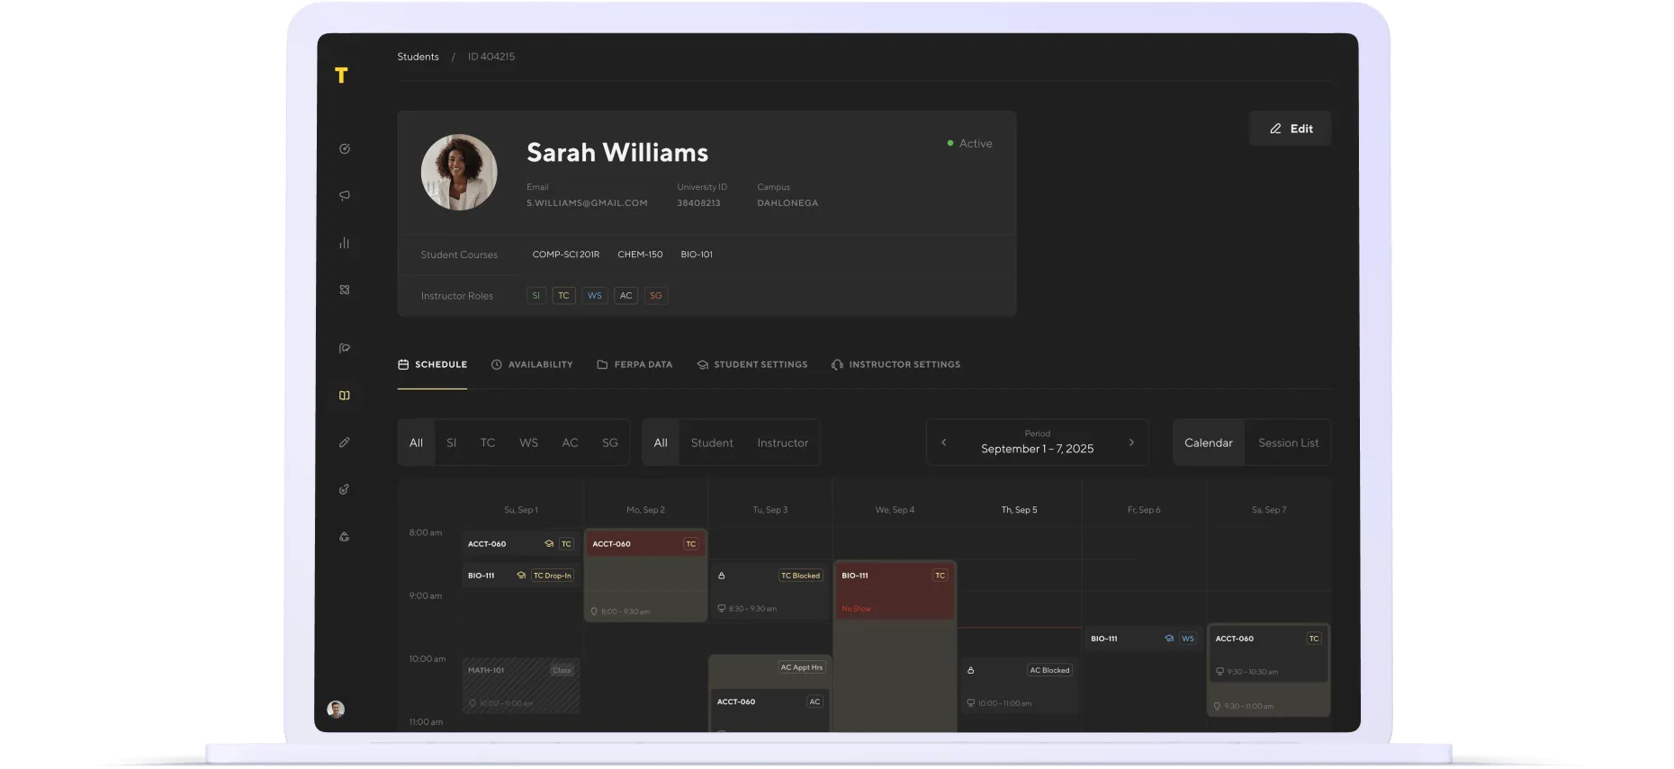Click the headset icon beside INSTRUCTOR SETTINGS
The image size is (1674, 769).
coord(837,364)
